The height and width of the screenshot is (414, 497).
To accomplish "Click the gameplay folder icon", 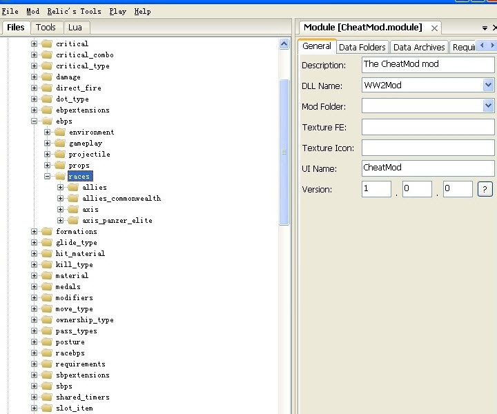I will click(60, 143).
